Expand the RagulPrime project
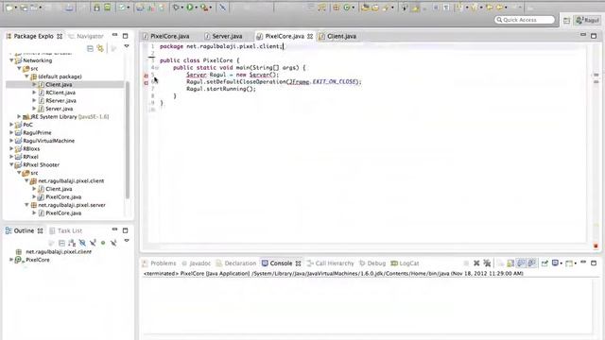The image size is (605, 340). pyautogui.click(x=11, y=132)
